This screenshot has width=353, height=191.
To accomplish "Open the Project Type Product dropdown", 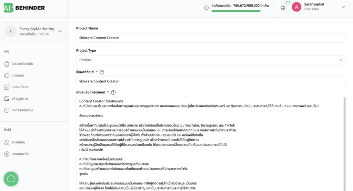I will pyautogui.click(x=211, y=60).
